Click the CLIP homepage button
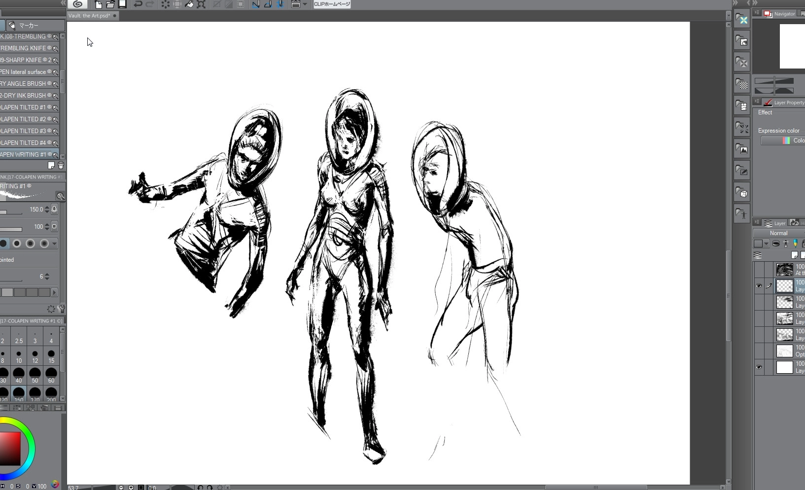 pyautogui.click(x=332, y=4)
